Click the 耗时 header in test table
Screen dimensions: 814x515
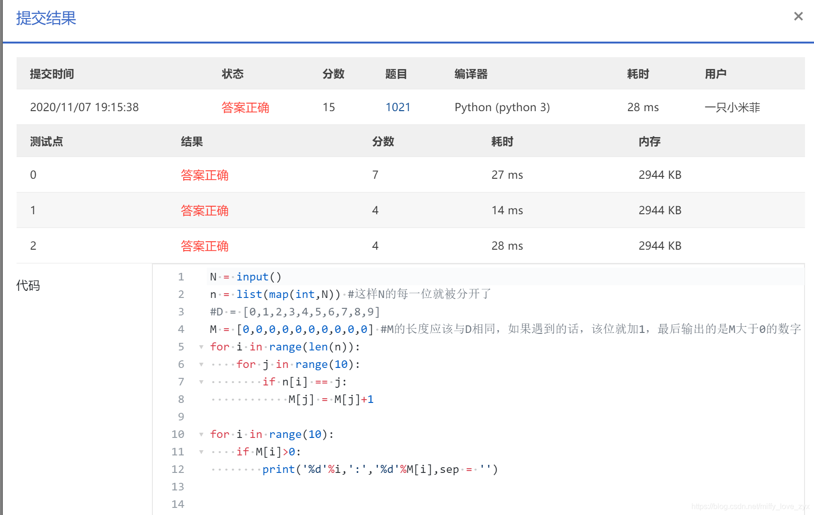502,141
